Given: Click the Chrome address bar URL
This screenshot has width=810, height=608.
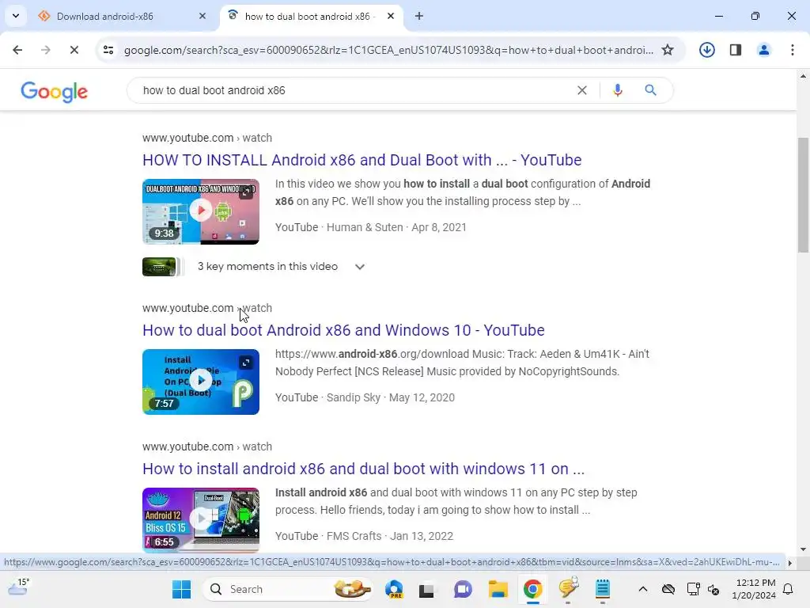Looking at the screenshot, I should pos(388,50).
